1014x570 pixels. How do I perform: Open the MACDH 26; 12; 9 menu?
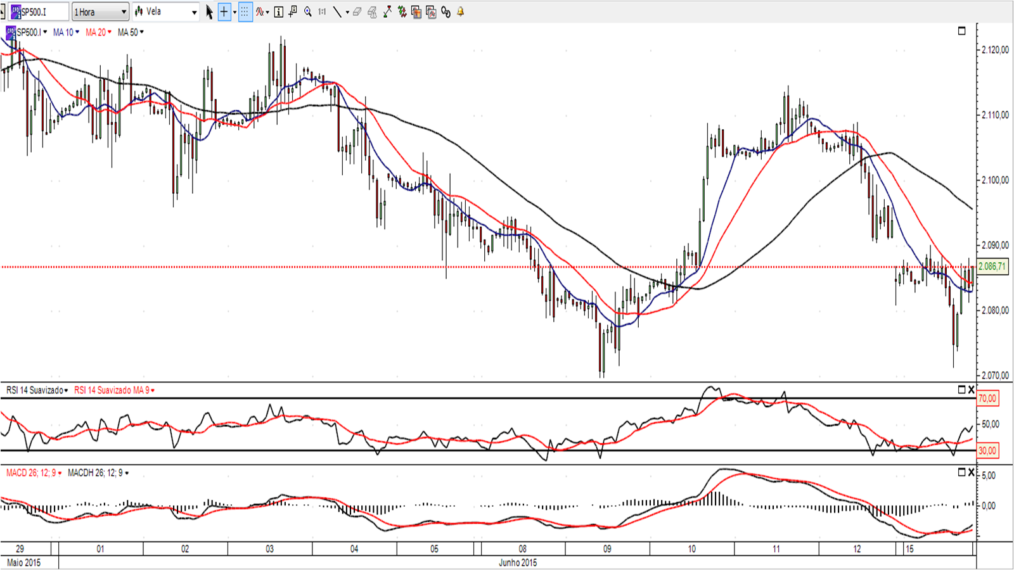coord(127,473)
